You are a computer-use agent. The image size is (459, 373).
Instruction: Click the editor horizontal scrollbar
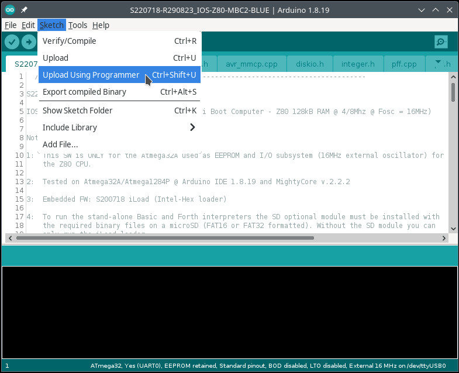(165, 238)
